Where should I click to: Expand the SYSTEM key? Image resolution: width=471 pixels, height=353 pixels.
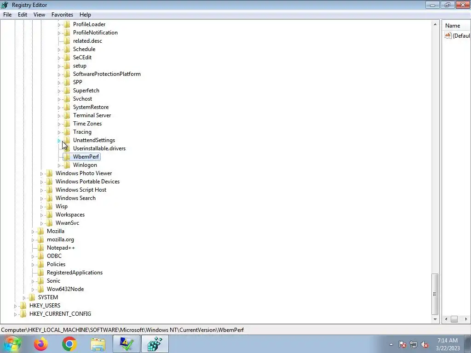[x=24, y=298]
